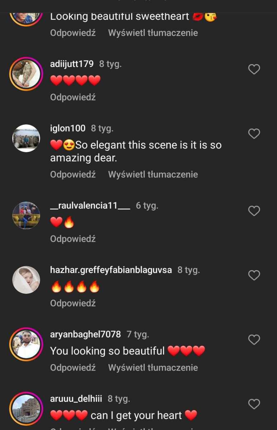Show translation of iglon100's comment
Screen dimensions: 277x430
[x=153, y=175]
